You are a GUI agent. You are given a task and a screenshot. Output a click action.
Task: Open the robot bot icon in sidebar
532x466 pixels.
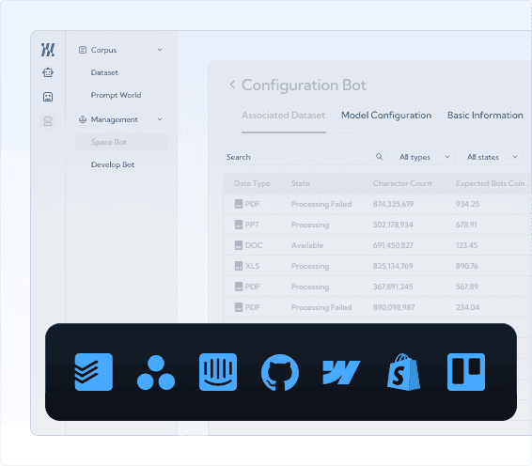click(48, 72)
